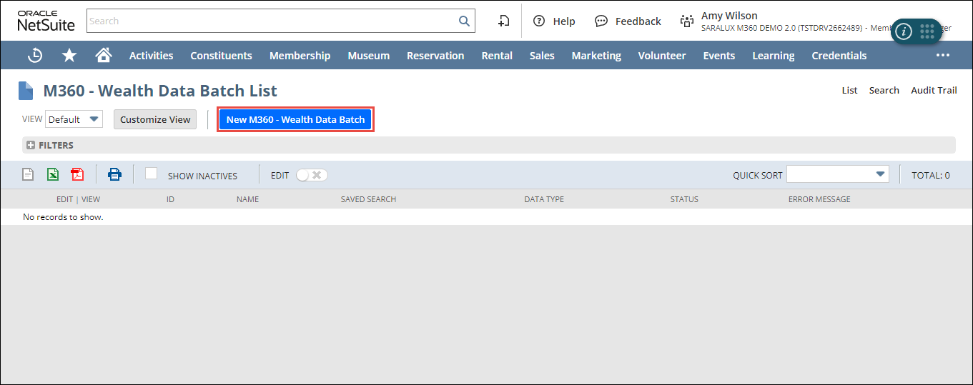Expand the Filters section

coord(31,145)
